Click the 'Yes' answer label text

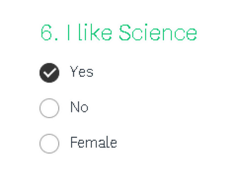(x=81, y=72)
